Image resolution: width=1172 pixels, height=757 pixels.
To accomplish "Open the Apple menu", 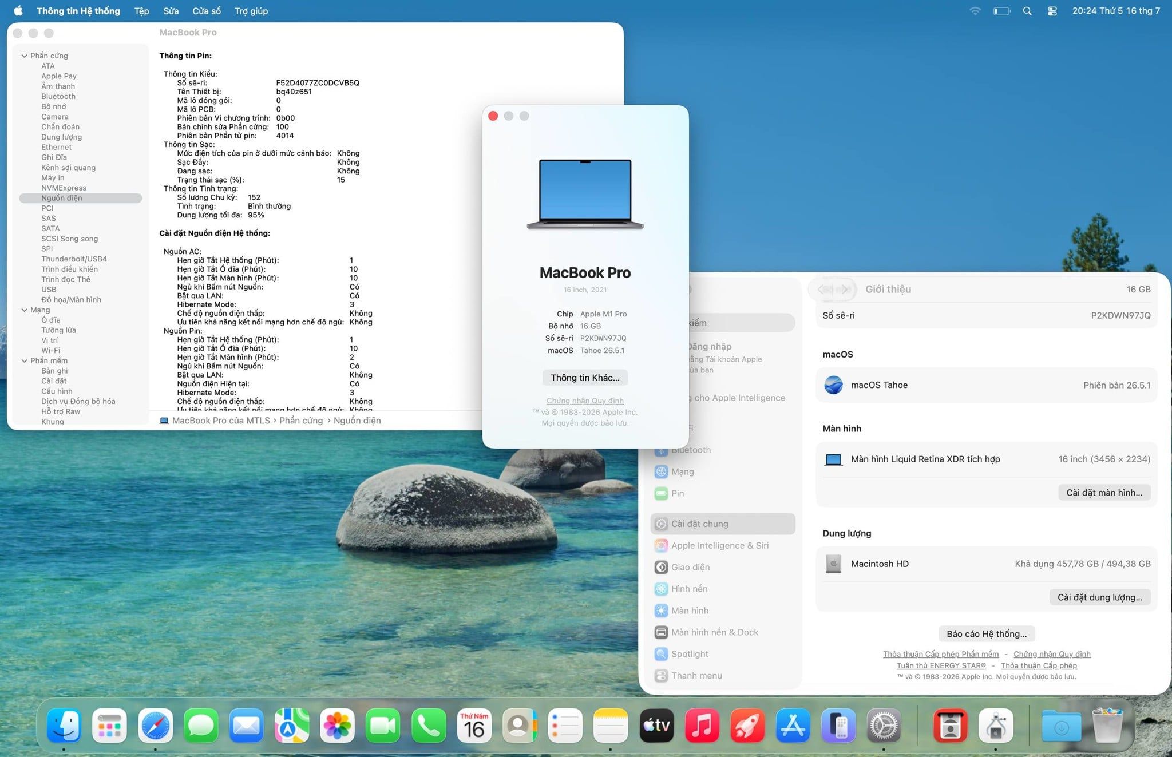I will pos(18,11).
